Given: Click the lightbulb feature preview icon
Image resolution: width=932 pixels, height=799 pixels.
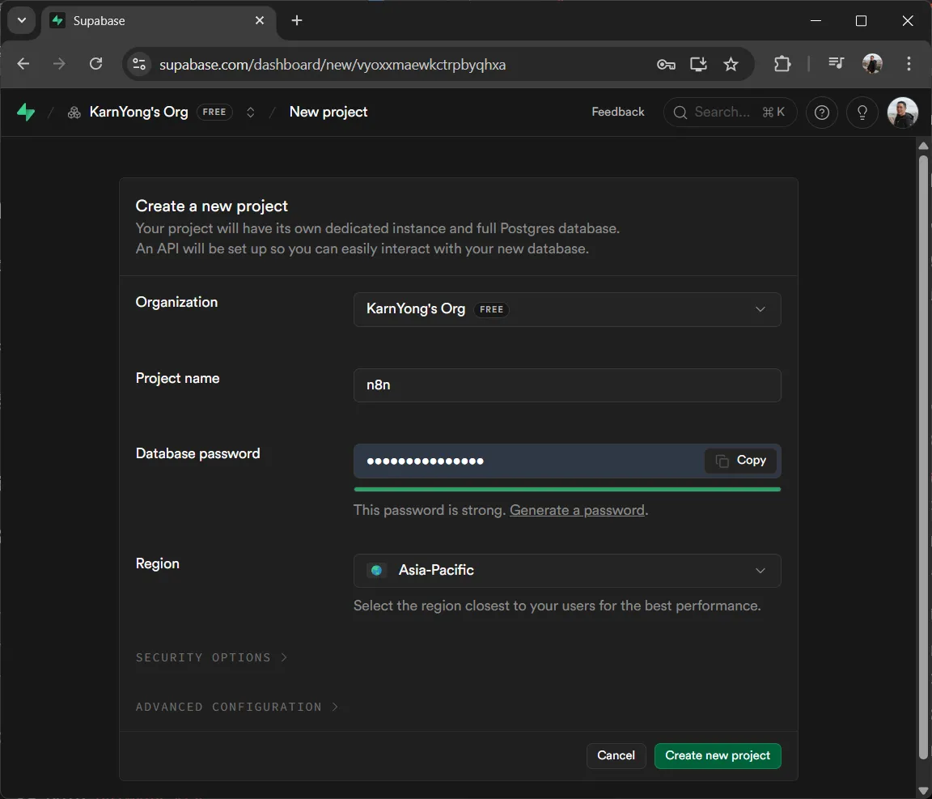Looking at the screenshot, I should click(862, 113).
